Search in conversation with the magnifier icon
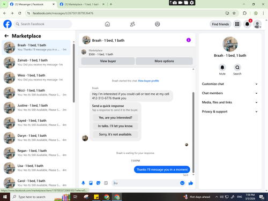Image resolution: width=268 pixels, height=201 pixels. pyautogui.click(x=237, y=68)
